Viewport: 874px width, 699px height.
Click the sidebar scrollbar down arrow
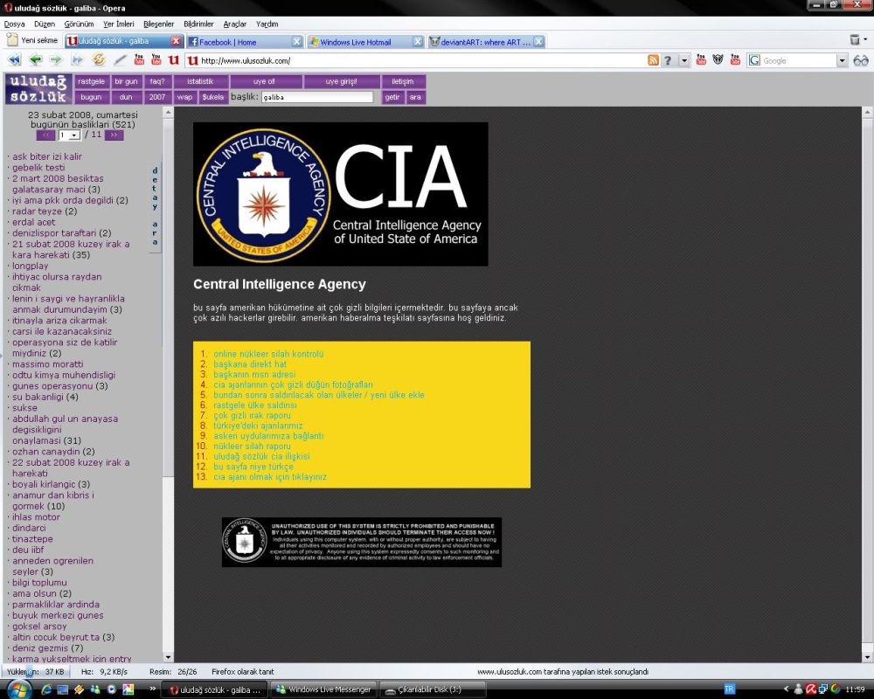[x=168, y=658]
